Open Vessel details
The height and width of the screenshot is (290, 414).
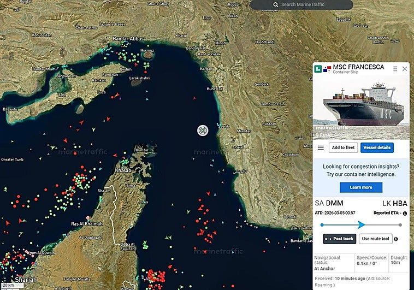(377, 147)
